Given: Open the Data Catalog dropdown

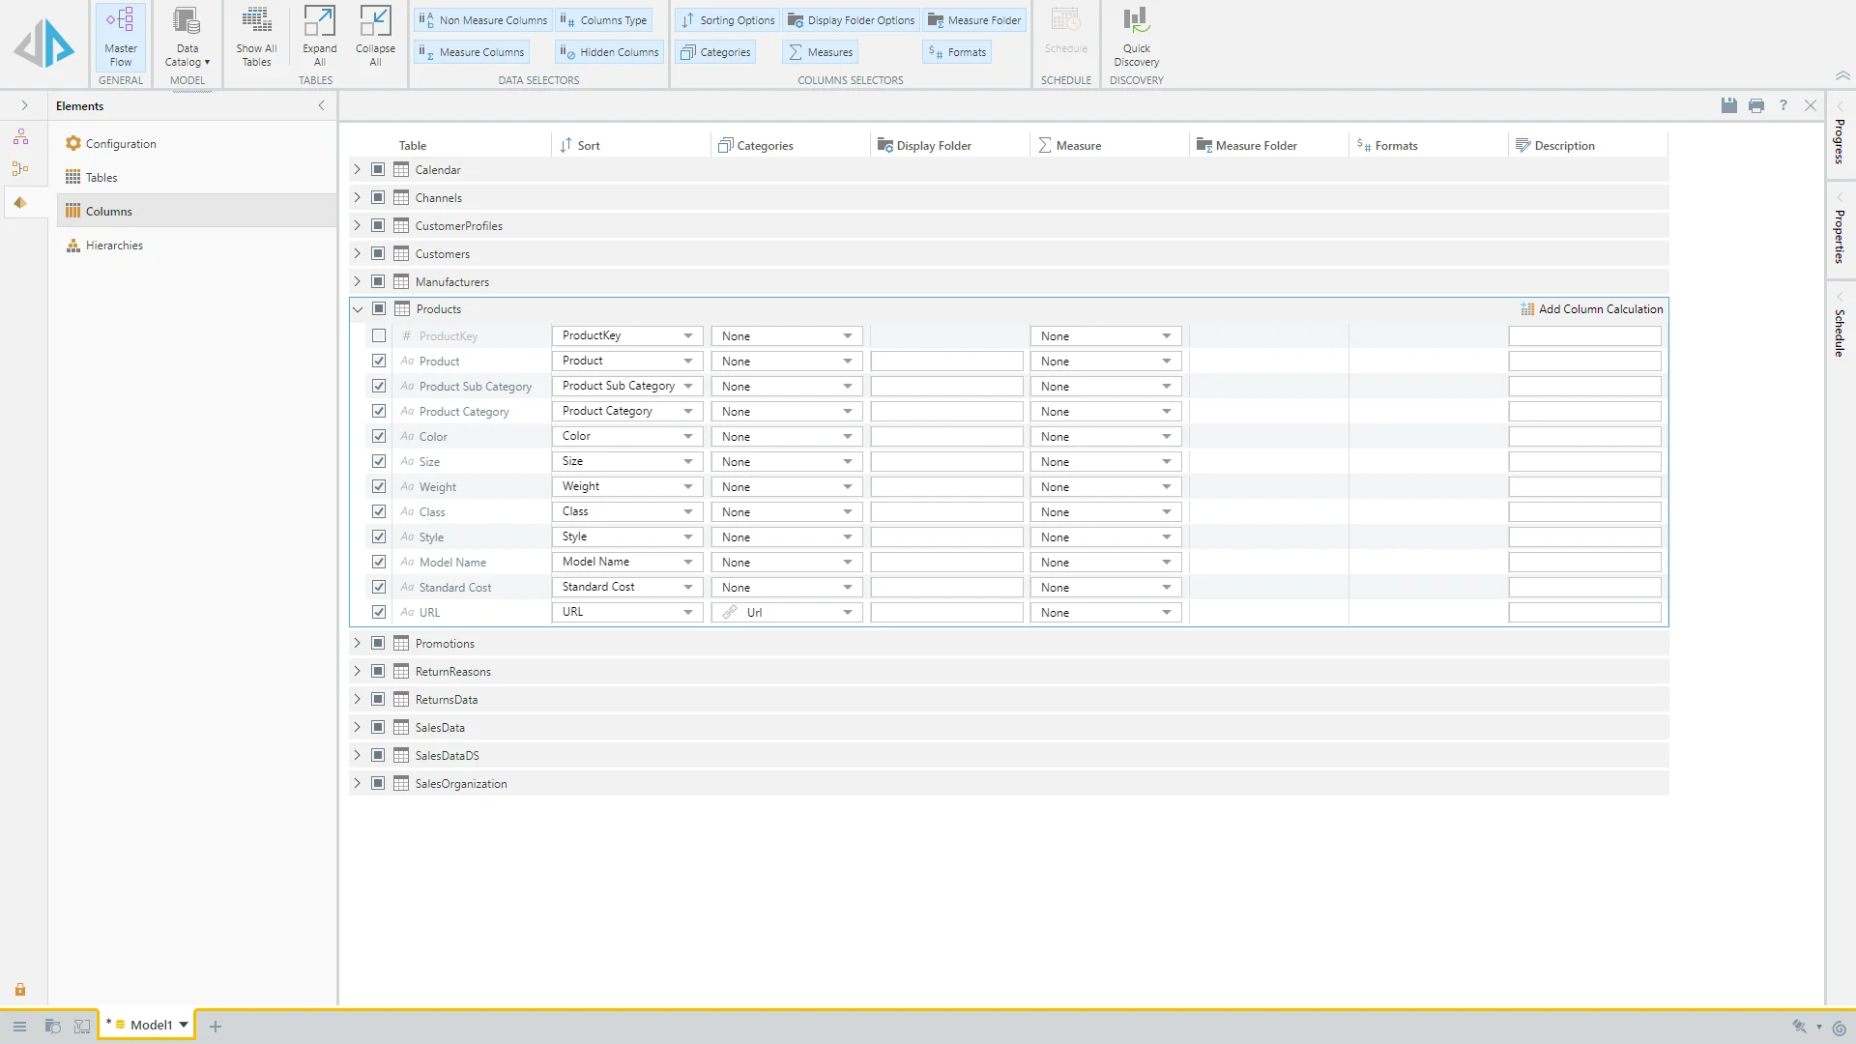Looking at the screenshot, I should click(187, 37).
